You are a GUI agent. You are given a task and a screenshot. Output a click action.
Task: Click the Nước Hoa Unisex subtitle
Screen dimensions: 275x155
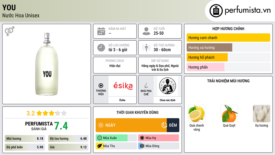click(x=21, y=15)
